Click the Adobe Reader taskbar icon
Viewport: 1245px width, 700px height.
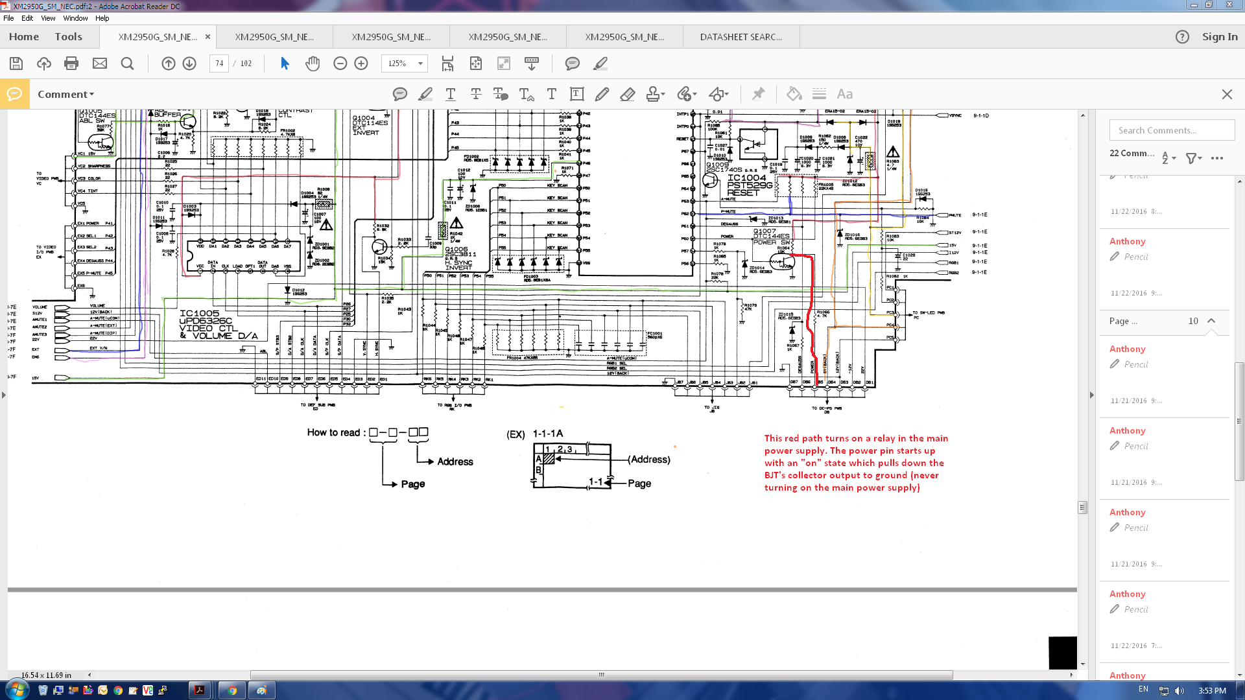tap(200, 690)
